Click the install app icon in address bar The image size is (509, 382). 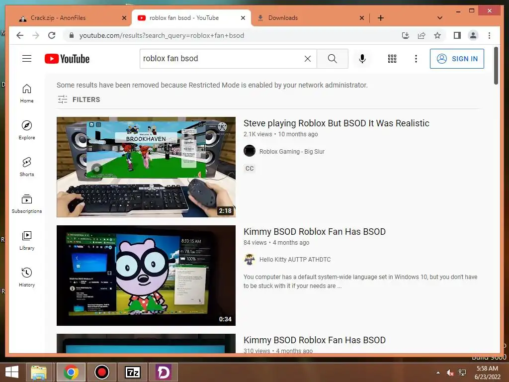pyautogui.click(x=406, y=35)
